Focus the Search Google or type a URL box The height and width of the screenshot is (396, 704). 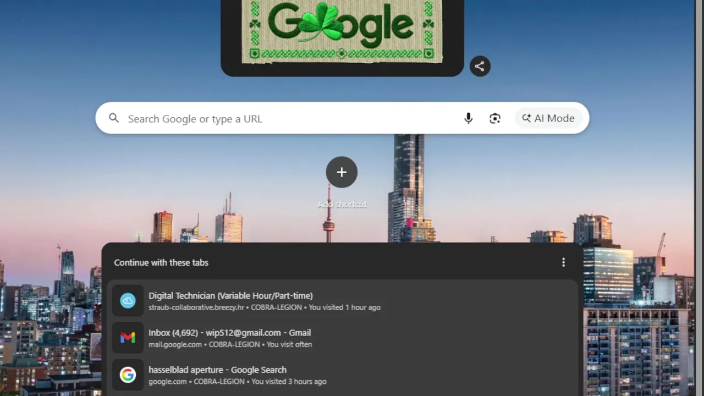point(342,118)
